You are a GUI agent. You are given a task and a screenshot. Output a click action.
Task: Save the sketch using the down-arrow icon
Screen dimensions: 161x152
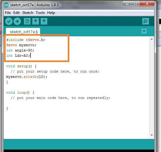44,21
